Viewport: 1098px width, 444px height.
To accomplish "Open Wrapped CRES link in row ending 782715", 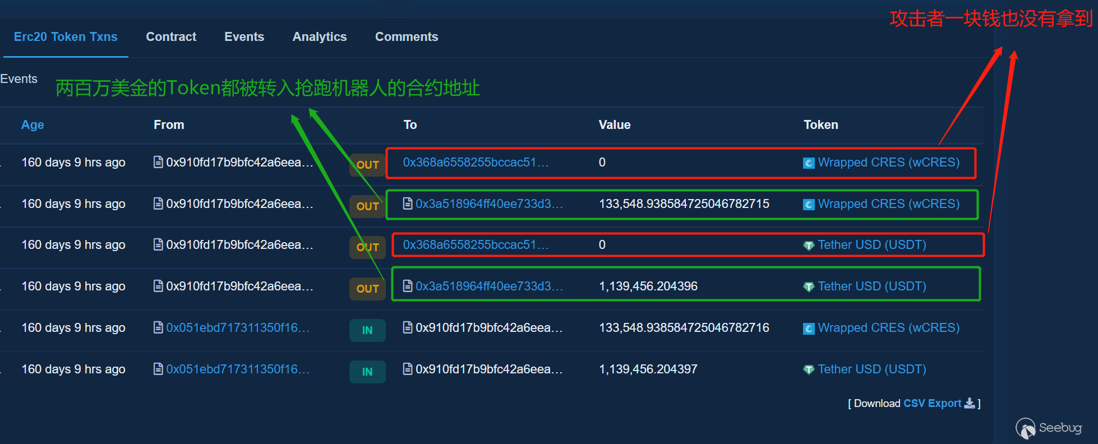I will (x=889, y=203).
